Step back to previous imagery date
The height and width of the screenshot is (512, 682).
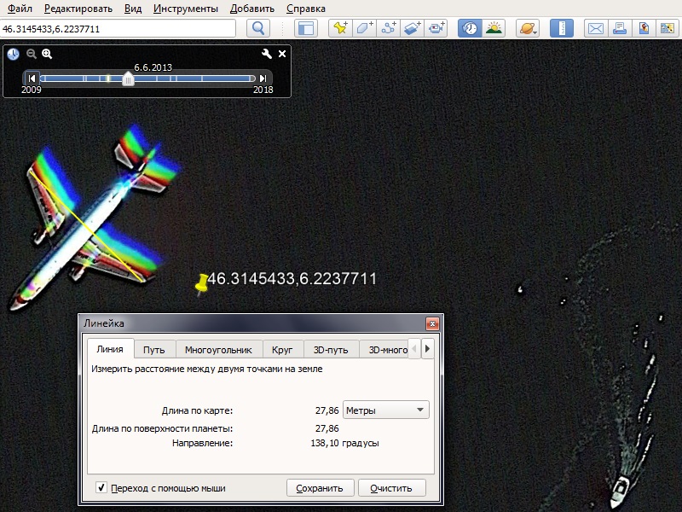pos(32,79)
